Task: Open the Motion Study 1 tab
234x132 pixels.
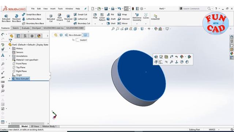Action: pyautogui.click(x=49, y=126)
